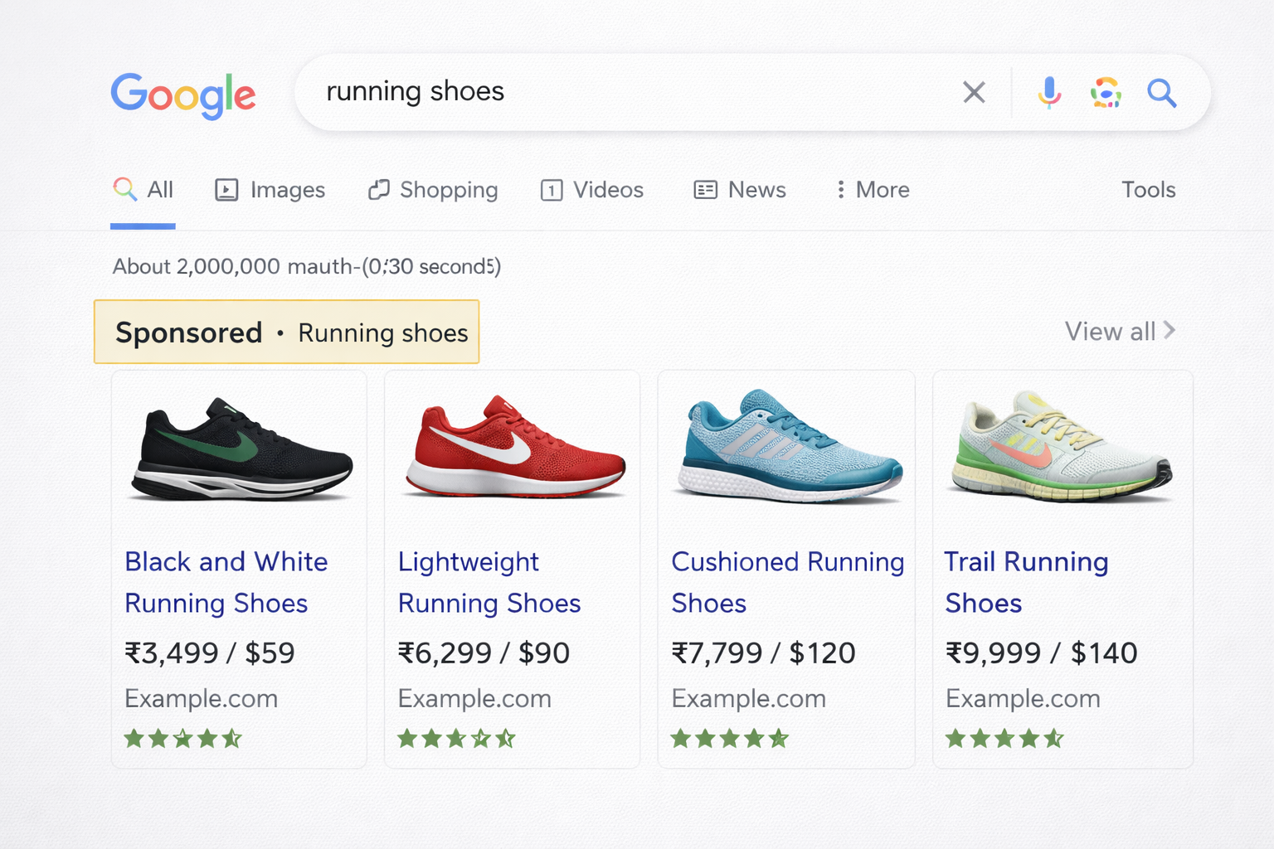Click the News icon
Image resolution: width=1274 pixels, height=849 pixels.
click(704, 190)
